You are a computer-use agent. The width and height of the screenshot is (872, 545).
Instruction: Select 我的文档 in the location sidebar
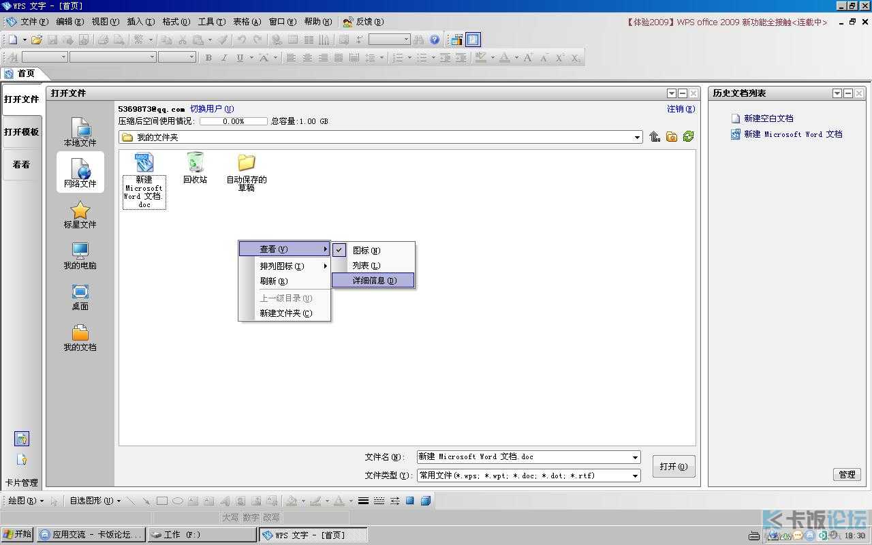coord(80,337)
